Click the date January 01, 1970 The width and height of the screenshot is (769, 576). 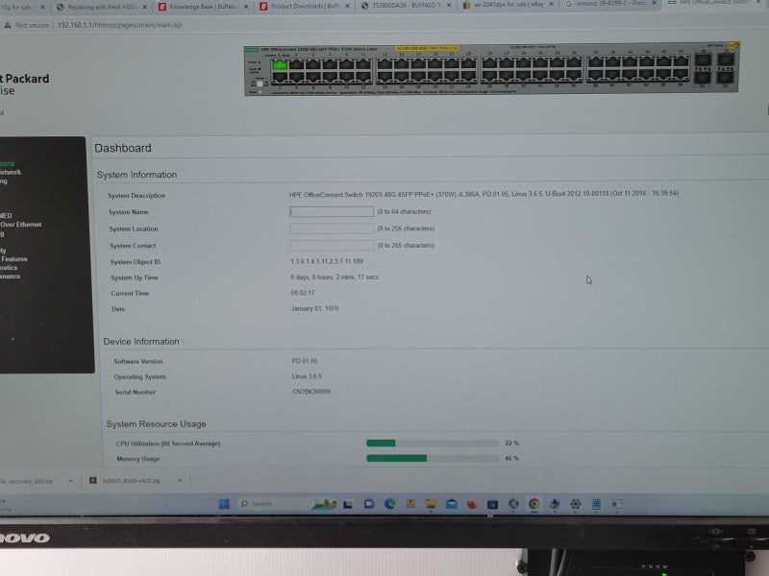click(315, 308)
